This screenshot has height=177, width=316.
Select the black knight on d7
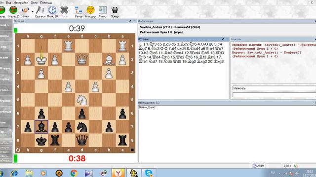coord(82,127)
